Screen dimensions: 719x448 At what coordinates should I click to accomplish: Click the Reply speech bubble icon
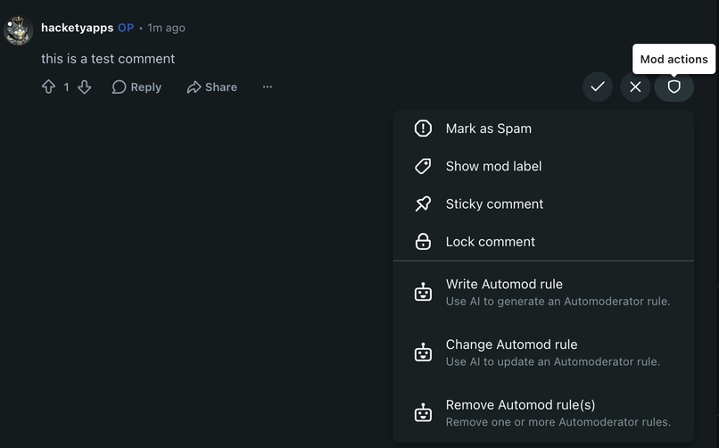(x=119, y=87)
